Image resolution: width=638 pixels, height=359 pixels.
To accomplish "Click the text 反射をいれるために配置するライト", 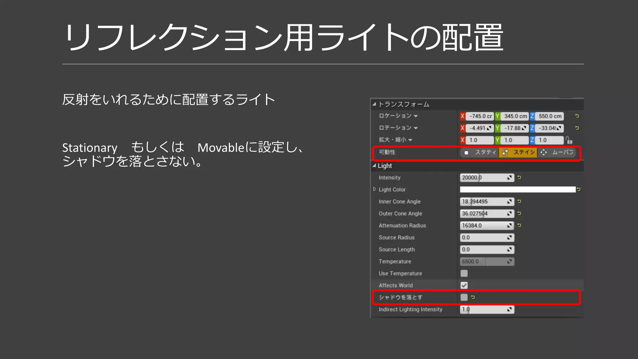I will click(x=169, y=100).
